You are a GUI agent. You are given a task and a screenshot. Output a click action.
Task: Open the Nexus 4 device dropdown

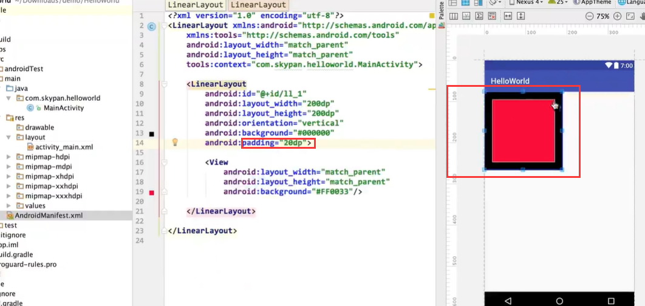point(527,2)
